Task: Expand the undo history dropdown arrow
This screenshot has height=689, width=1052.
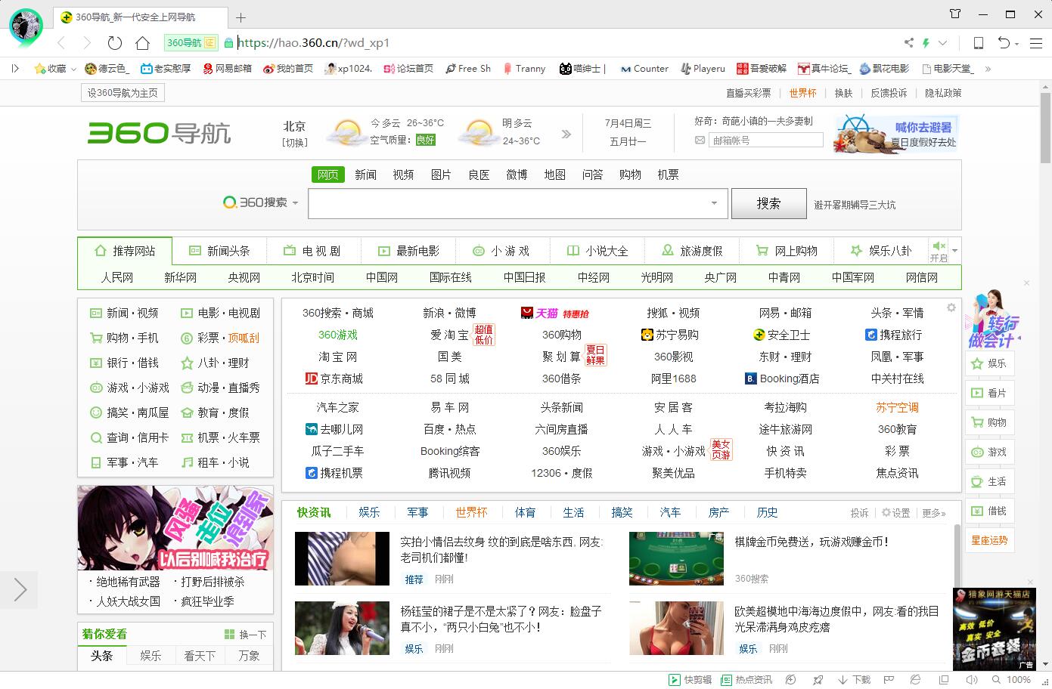Action: pyautogui.click(x=1017, y=44)
